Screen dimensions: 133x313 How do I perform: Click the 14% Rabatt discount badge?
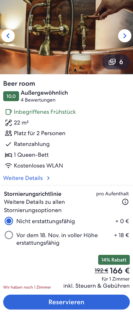[114, 260]
